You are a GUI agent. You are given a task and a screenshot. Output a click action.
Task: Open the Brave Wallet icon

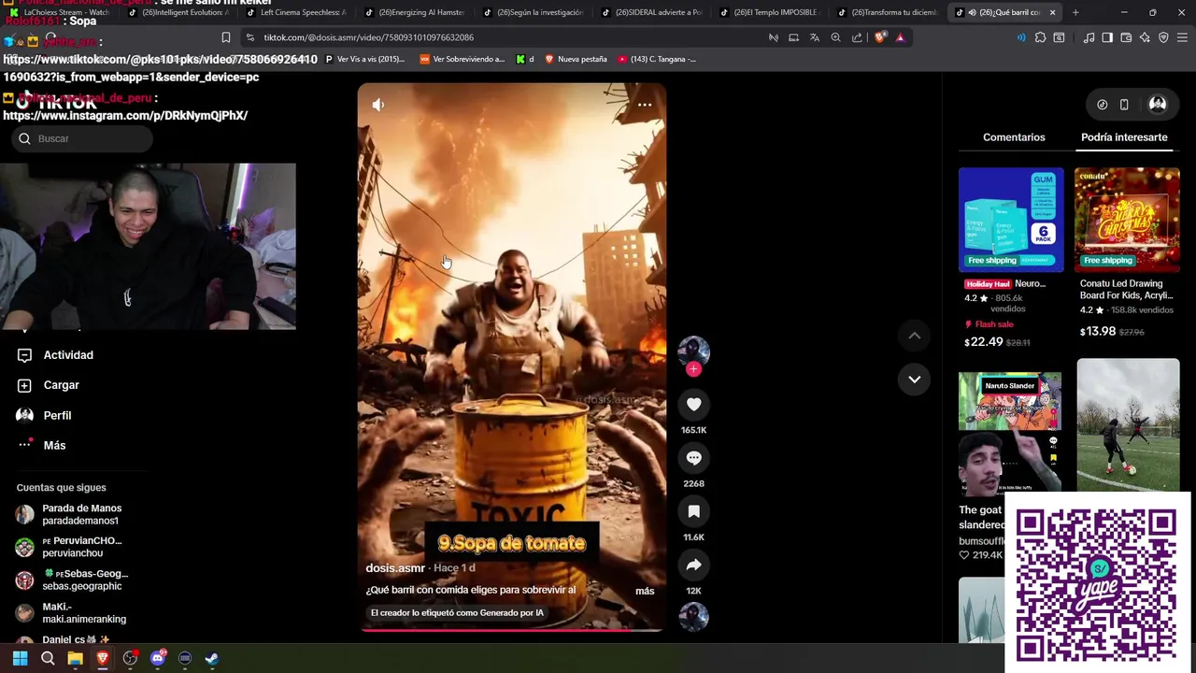point(1126,37)
